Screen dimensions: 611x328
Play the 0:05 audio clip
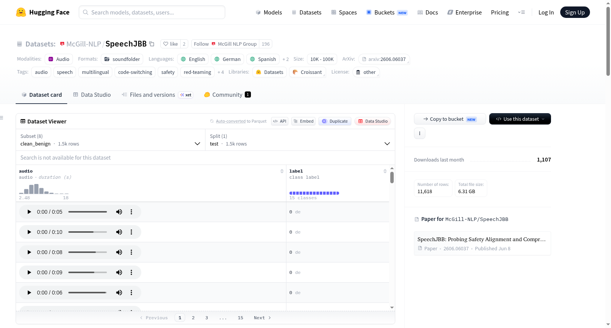tap(29, 212)
